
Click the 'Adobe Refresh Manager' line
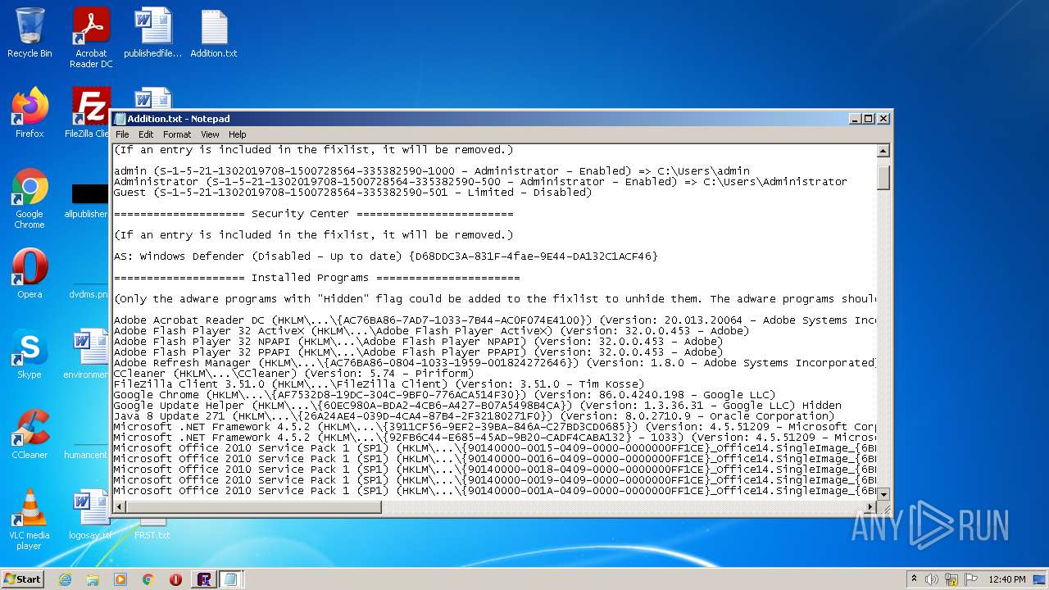click(495, 363)
